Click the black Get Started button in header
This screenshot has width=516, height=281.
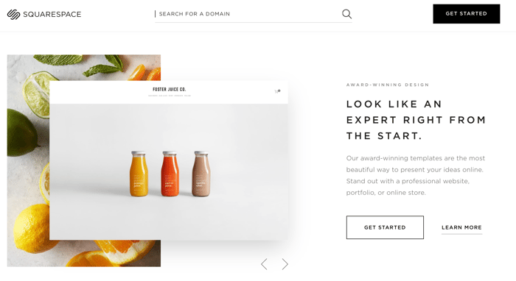pos(467,14)
